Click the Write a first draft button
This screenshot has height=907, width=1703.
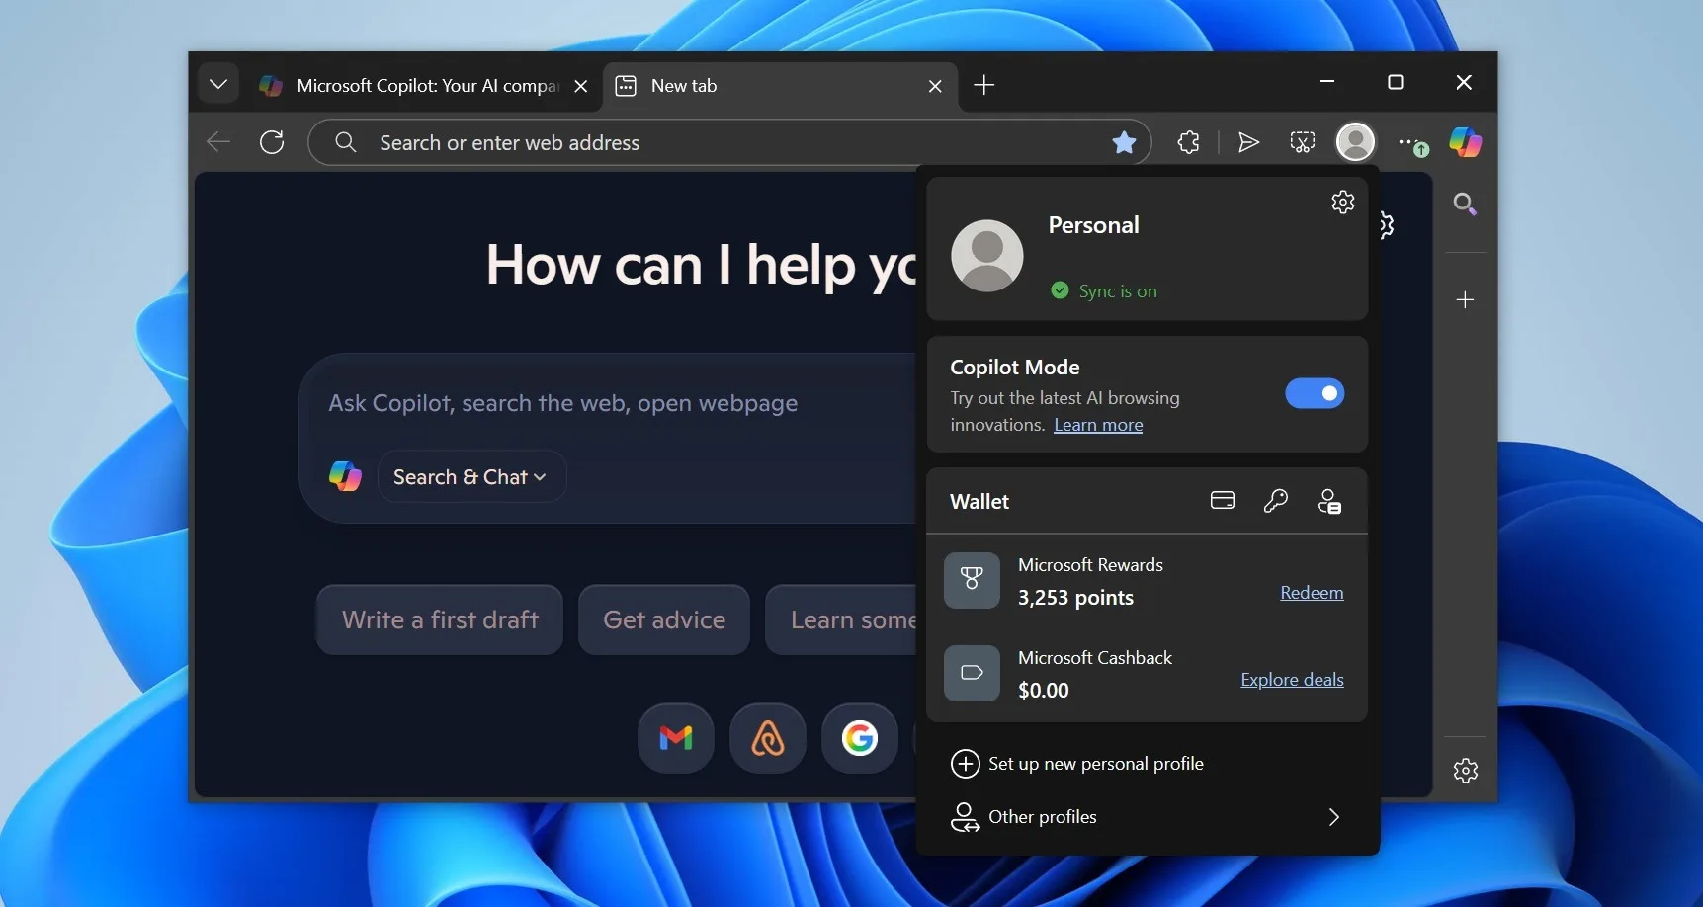[440, 619]
